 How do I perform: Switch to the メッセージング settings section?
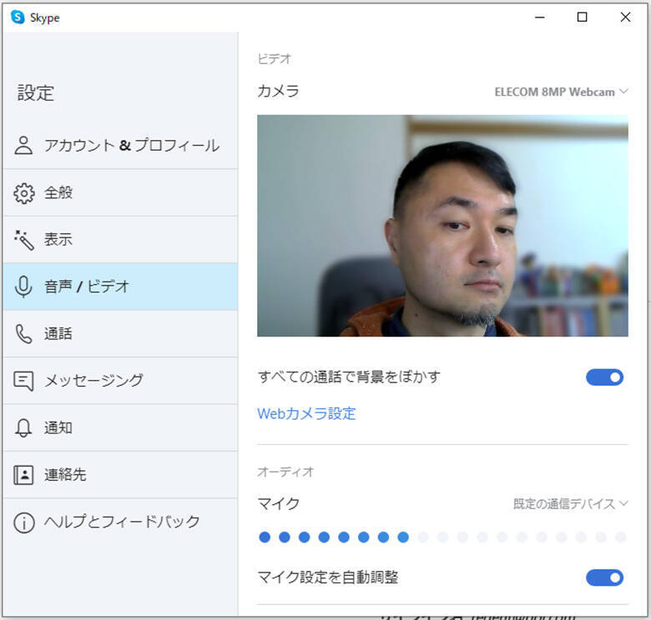click(x=93, y=381)
